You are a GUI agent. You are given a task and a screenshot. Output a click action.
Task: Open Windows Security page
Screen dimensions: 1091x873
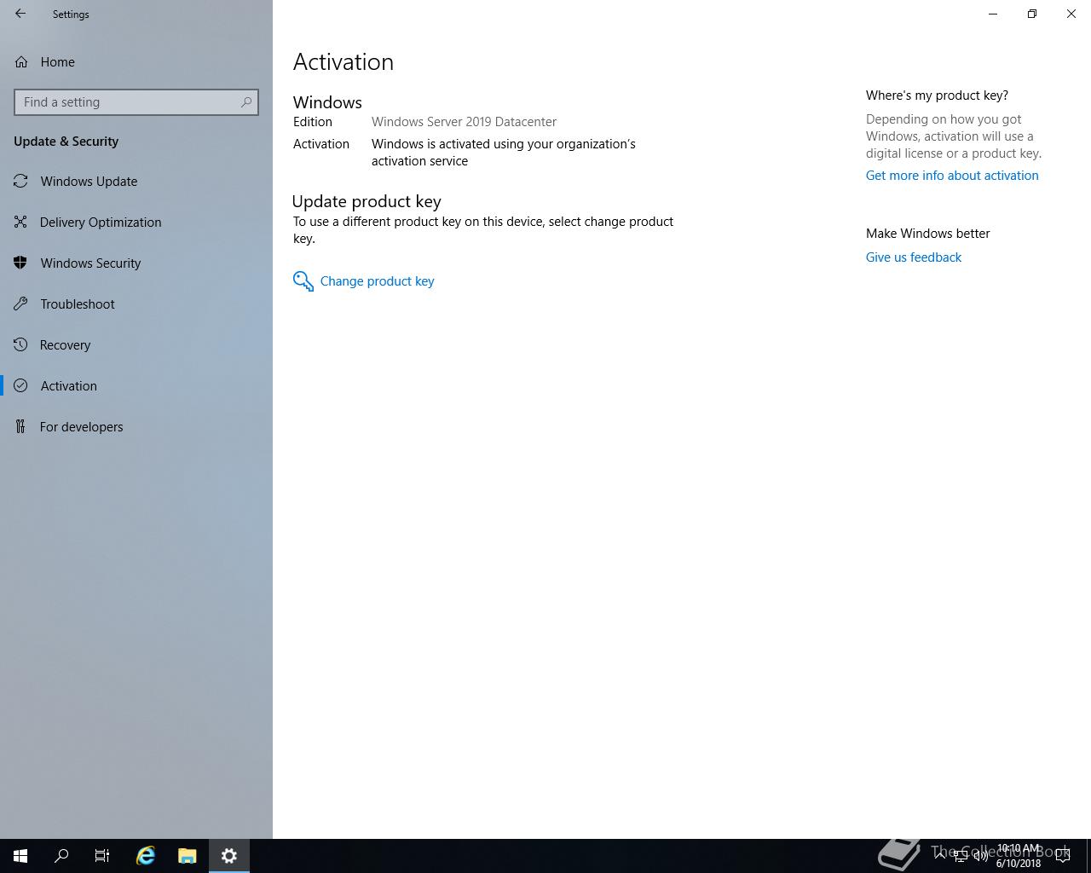tap(136, 263)
